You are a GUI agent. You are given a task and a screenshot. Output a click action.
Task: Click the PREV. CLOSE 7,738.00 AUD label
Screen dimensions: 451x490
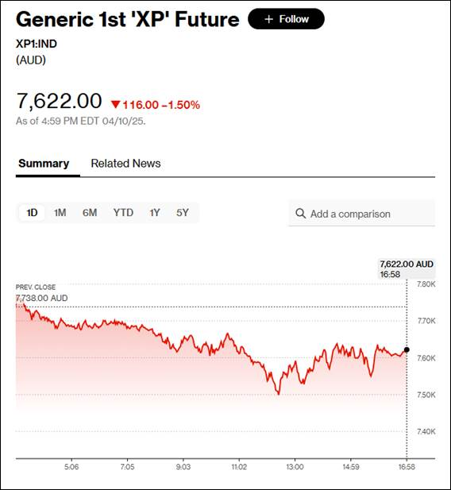41,293
